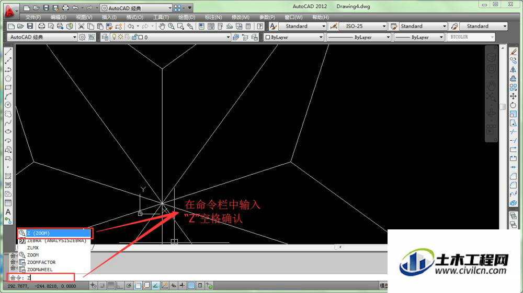Open the 视图(V) menu
The width and height of the screenshot is (523, 293).
tap(84, 17)
